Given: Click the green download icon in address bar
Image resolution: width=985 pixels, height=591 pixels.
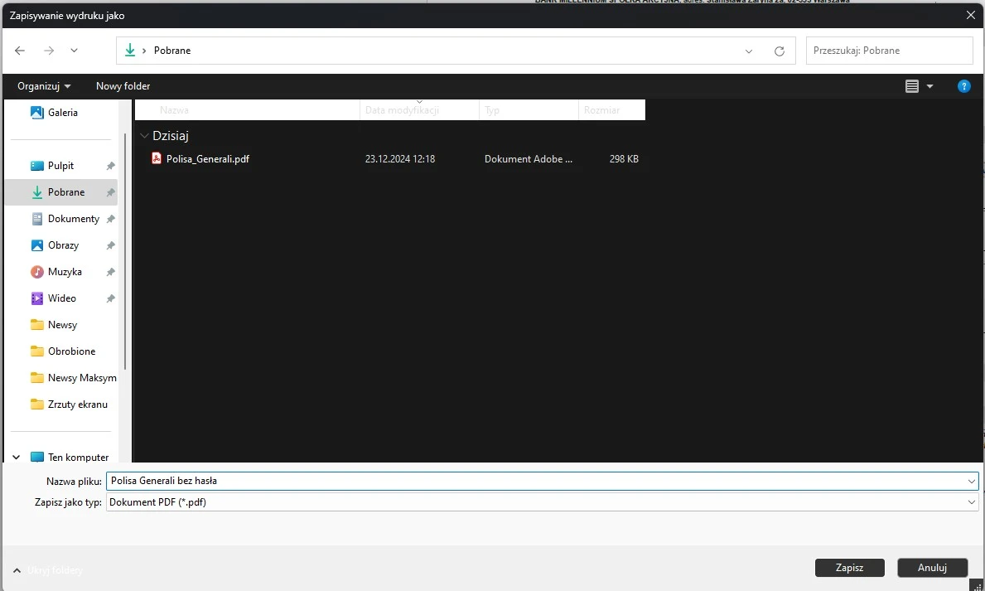Looking at the screenshot, I should click(x=129, y=51).
